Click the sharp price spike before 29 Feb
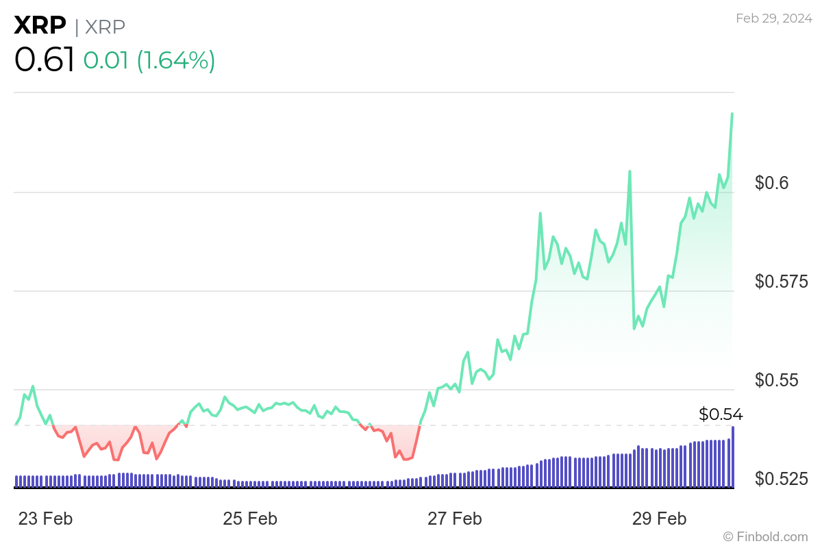 tap(630, 171)
